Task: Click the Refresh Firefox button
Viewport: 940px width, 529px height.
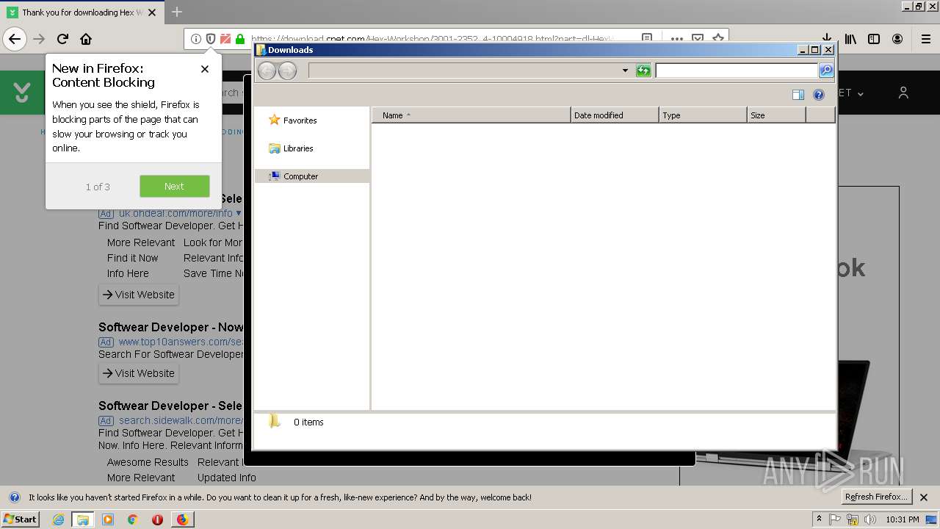Action: click(x=876, y=497)
